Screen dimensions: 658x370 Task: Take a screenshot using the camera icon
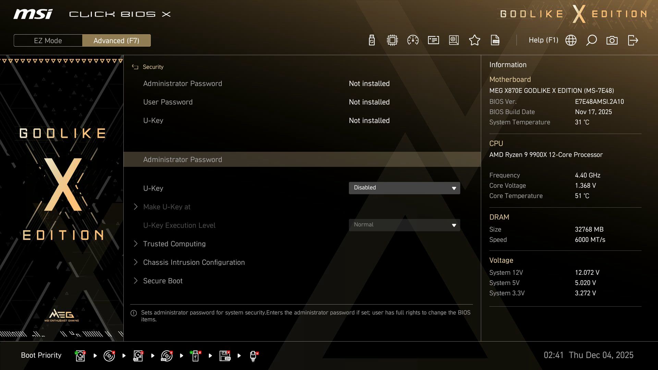[x=612, y=40]
